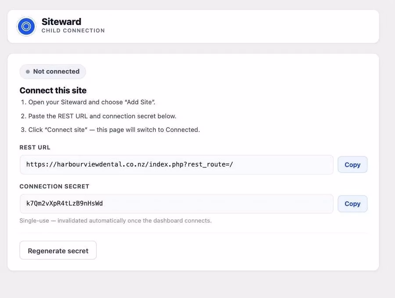
Task: Click the Single-use invalidated note text
Action: 115,220
